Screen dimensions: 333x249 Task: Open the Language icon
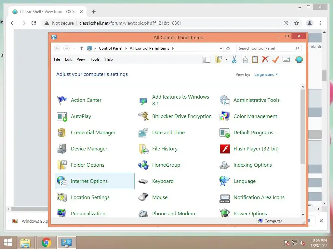pyautogui.click(x=225, y=181)
